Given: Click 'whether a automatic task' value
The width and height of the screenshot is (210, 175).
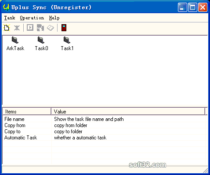Looking at the screenshot, I should tap(80, 138).
